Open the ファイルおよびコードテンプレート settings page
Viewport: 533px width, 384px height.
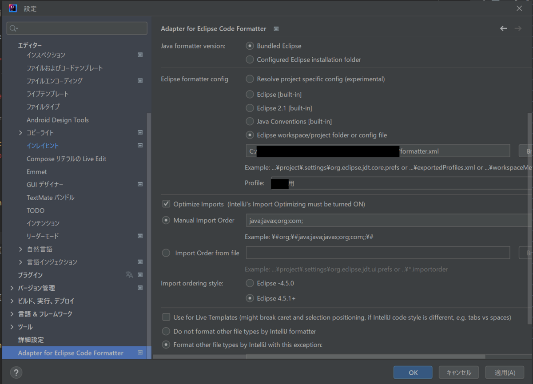pyautogui.click(x=64, y=68)
